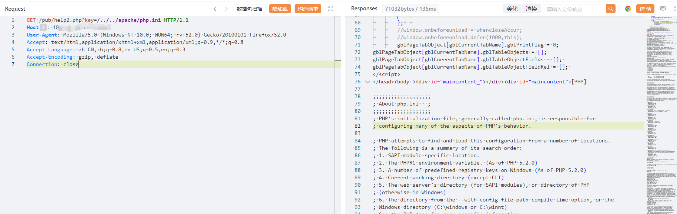Click the gblTableObjectFields = [] line

pos(467,60)
